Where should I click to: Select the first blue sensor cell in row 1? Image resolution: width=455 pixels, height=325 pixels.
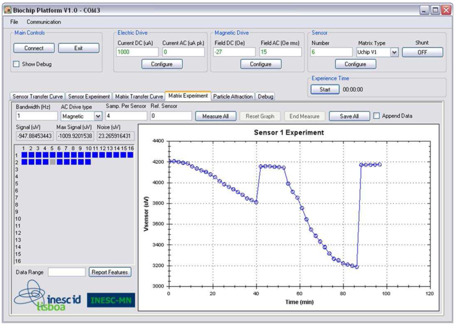[x=25, y=155]
